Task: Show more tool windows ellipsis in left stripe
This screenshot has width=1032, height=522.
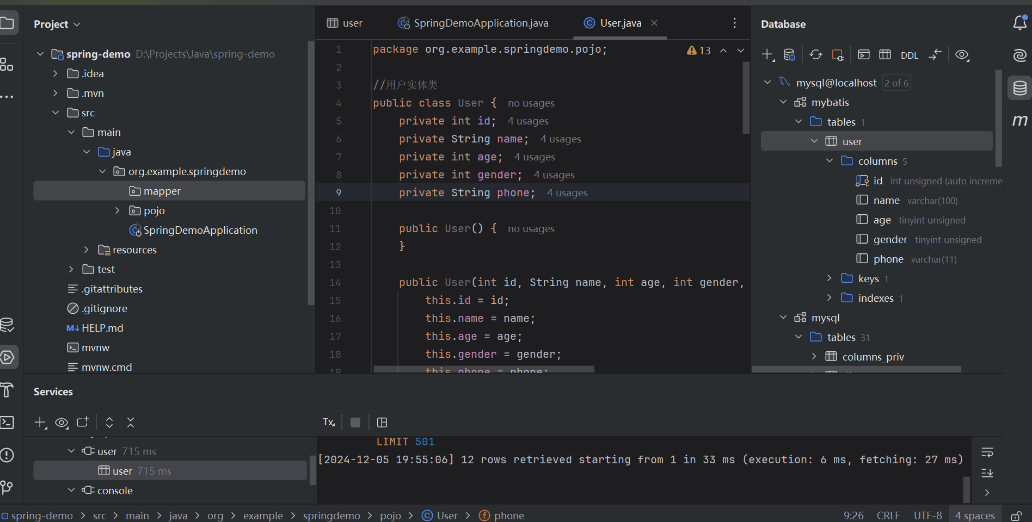Action: pos(7,97)
